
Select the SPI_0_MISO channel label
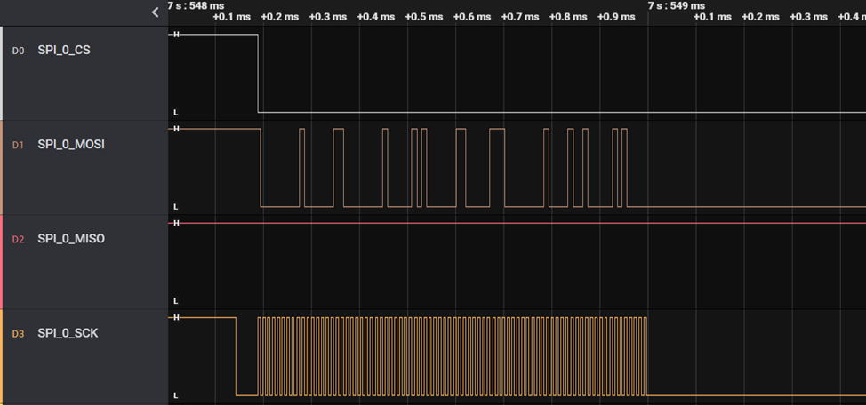click(71, 239)
